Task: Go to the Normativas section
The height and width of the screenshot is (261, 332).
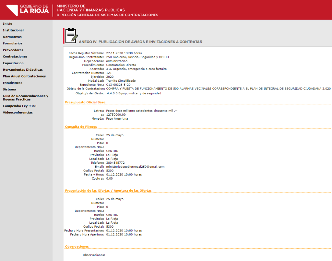Action: pos(12,37)
